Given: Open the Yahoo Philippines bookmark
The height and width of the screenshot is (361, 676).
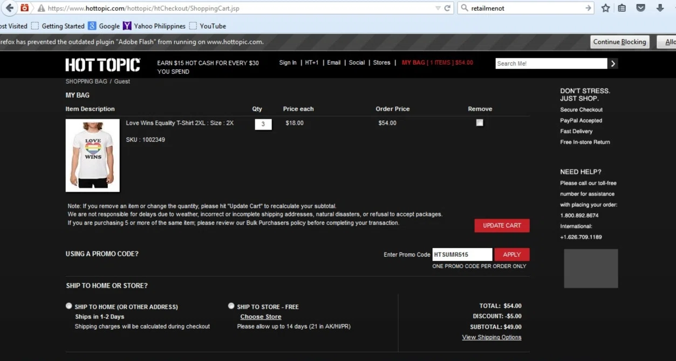Looking at the screenshot, I should pyautogui.click(x=154, y=26).
